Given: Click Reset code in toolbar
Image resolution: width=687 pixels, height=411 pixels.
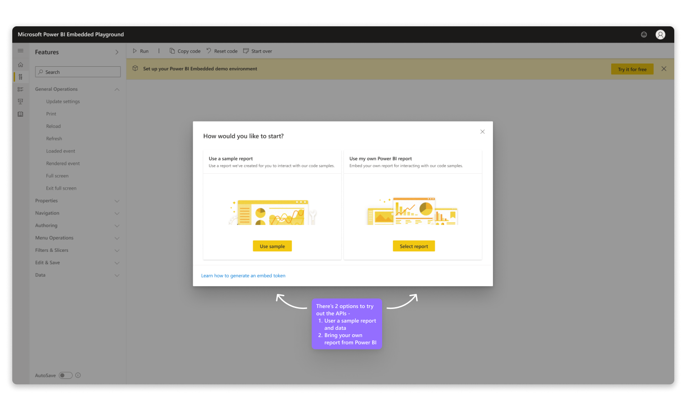Looking at the screenshot, I should tap(222, 51).
